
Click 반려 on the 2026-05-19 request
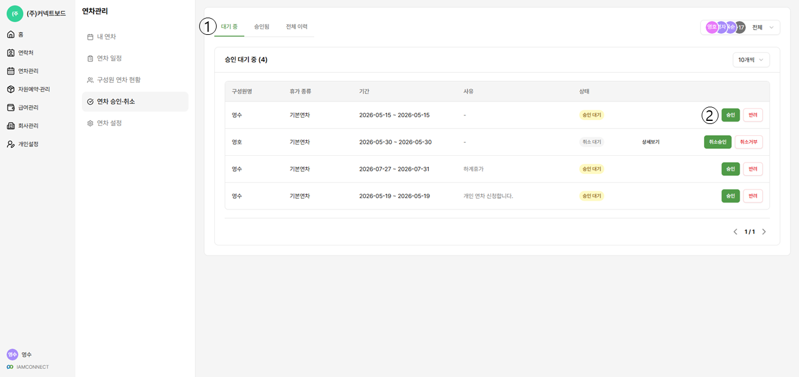pos(753,196)
